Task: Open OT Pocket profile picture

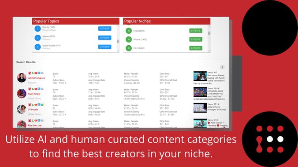Action: point(22,109)
